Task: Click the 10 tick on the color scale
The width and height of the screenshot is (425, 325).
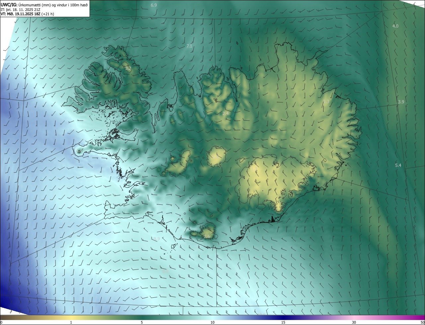Action: coord(212,322)
